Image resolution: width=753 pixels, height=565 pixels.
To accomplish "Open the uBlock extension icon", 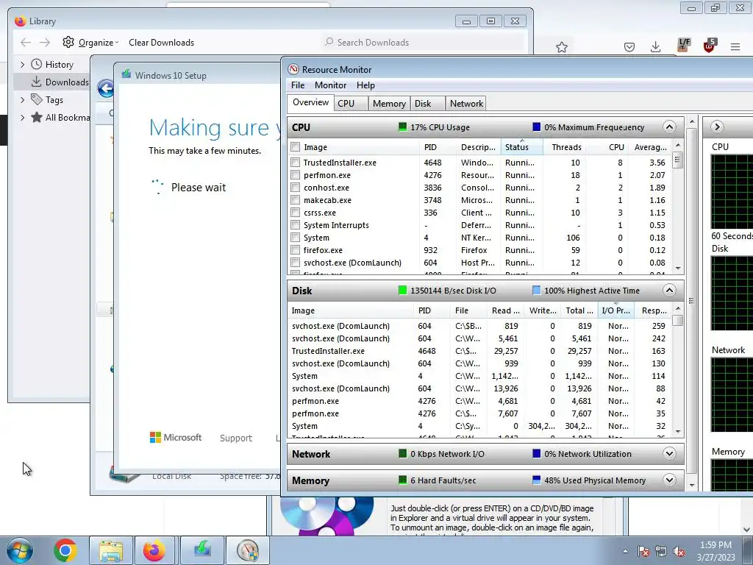I will click(710, 45).
